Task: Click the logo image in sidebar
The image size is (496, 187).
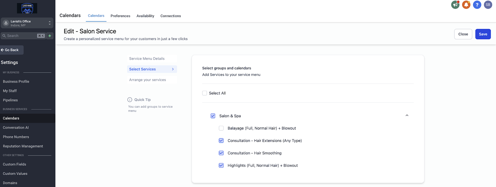Action: pyautogui.click(x=27, y=8)
